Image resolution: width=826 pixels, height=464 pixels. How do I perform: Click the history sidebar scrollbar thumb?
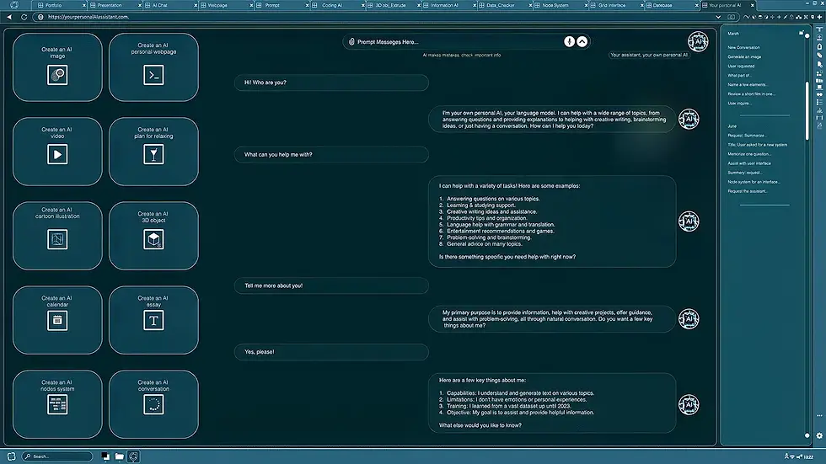(x=807, y=110)
